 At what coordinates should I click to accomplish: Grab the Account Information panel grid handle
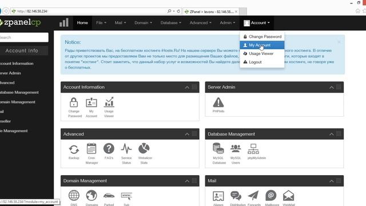tap(194, 87)
